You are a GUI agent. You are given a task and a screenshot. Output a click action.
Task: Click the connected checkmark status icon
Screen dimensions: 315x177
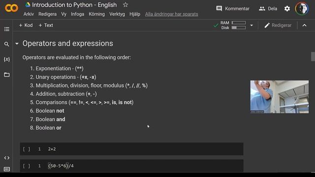(x=216, y=26)
